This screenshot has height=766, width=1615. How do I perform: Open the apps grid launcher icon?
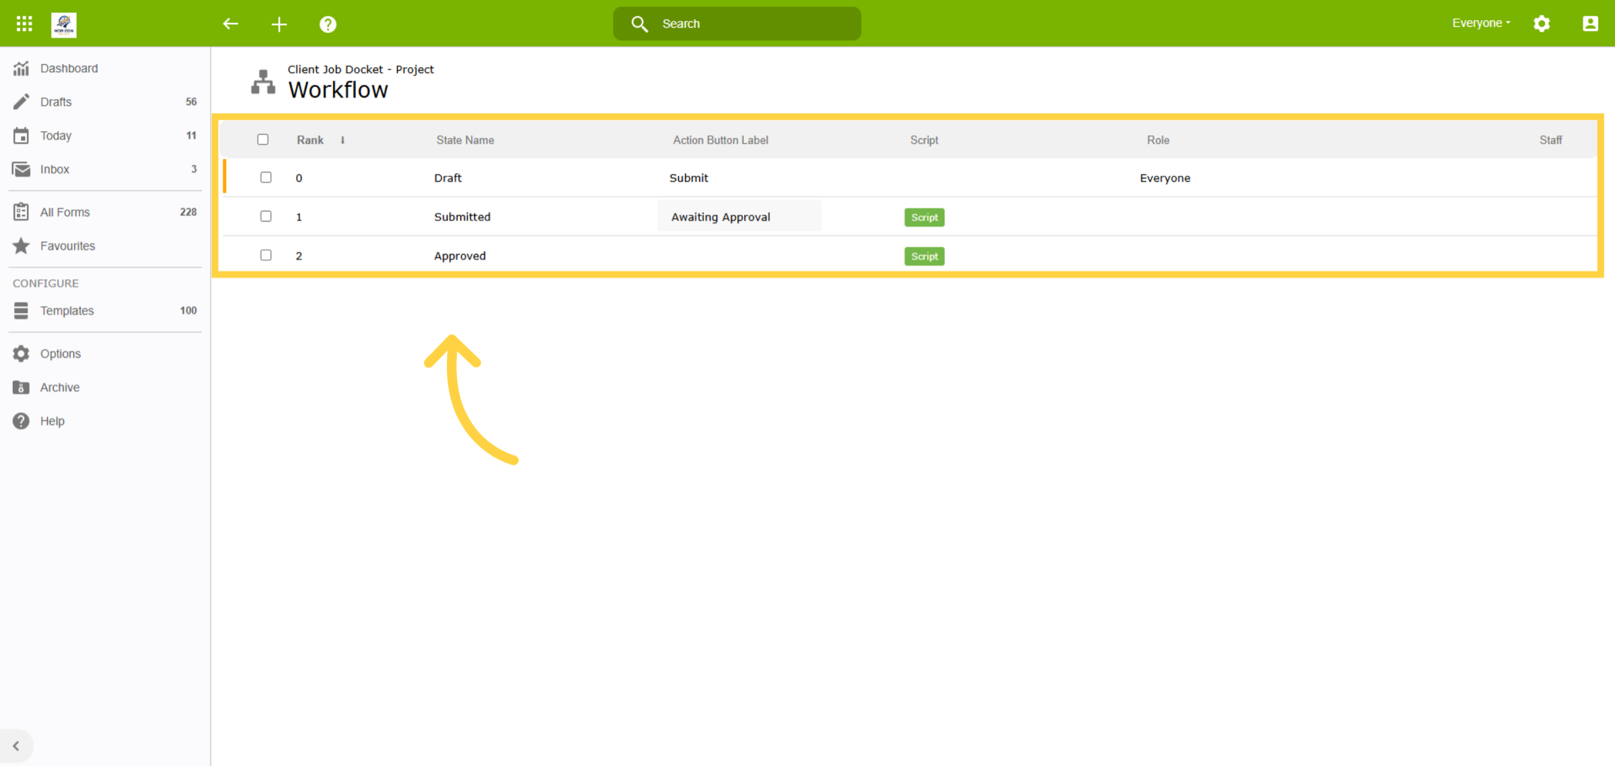(x=24, y=24)
